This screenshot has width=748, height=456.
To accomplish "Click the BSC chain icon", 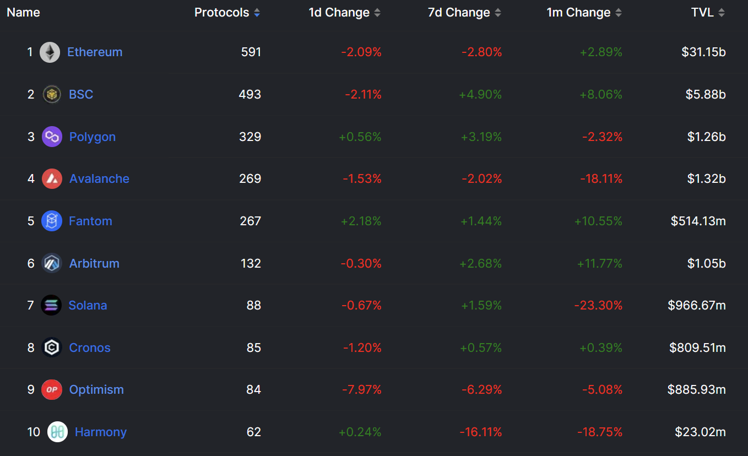I will coord(52,95).
